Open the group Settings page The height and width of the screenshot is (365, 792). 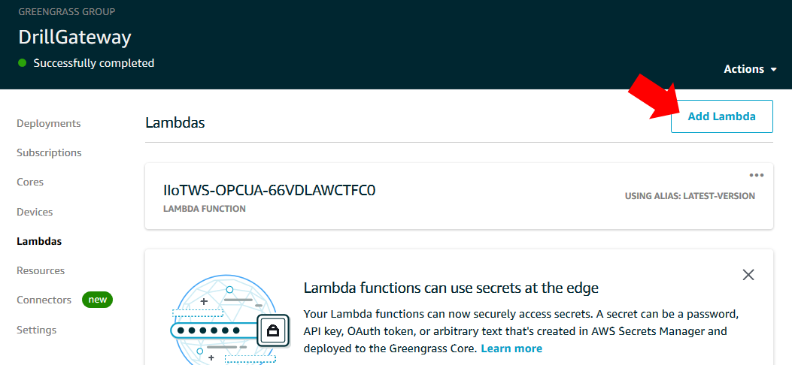point(36,330)
